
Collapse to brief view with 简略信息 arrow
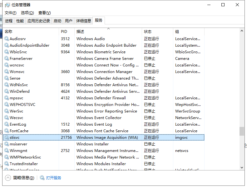tap(8, 178)
